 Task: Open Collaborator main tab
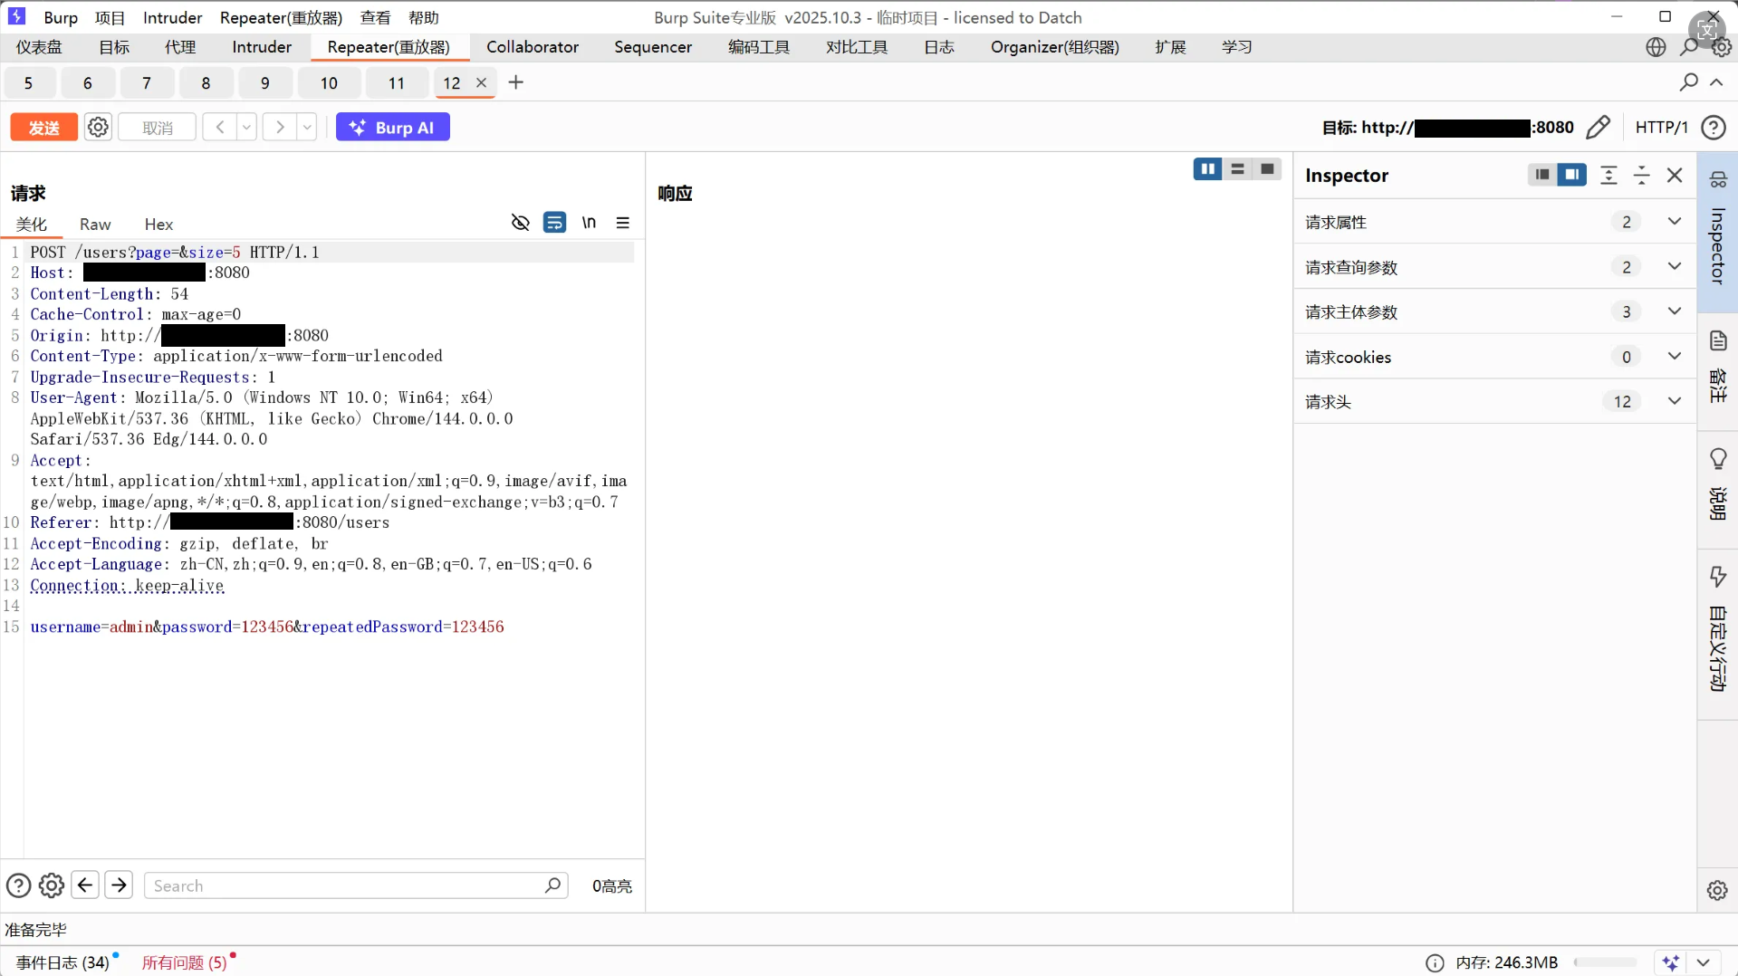coord(533,47)
